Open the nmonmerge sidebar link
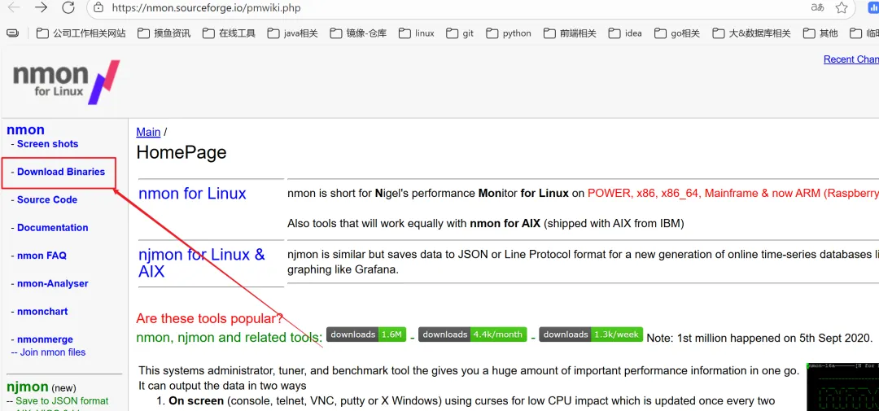Screen dimensions: 879x411 45,340
